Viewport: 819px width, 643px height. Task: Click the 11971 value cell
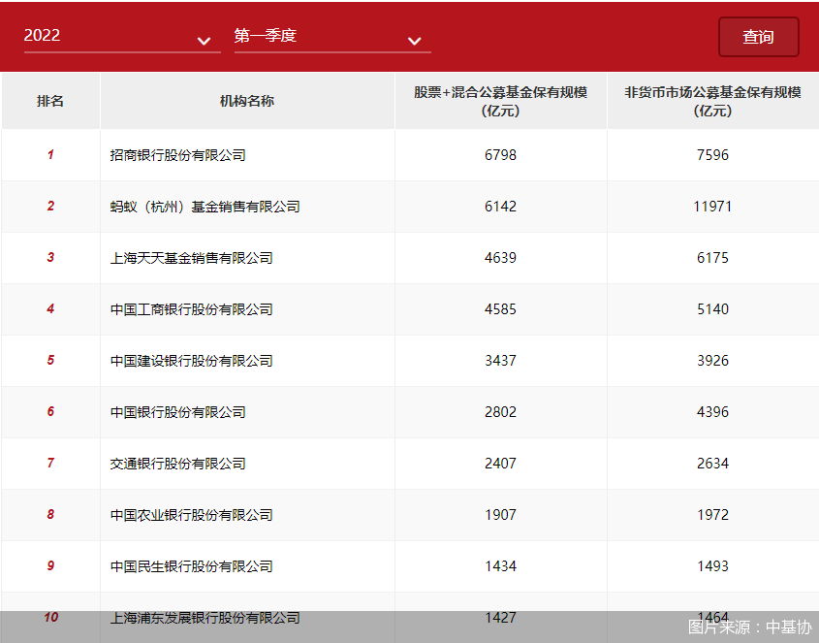click(x=712, y=207)
